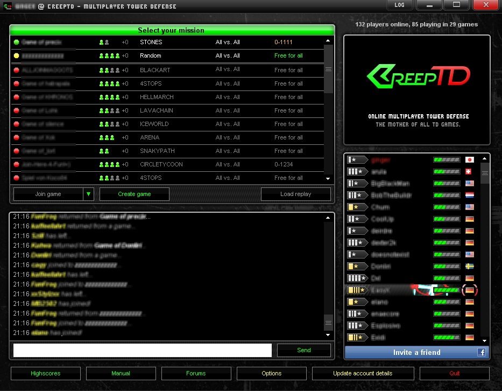Click the 0-1111 passcode text
502x391 pixels.
click(284, 42)
